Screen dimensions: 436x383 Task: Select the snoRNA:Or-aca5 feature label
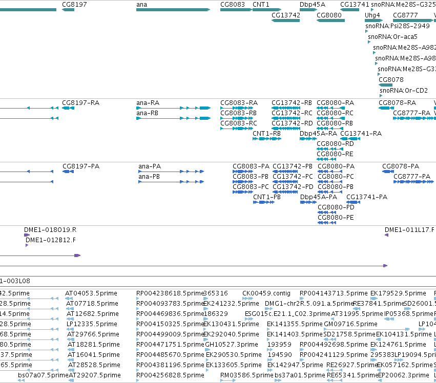(392, 37)
